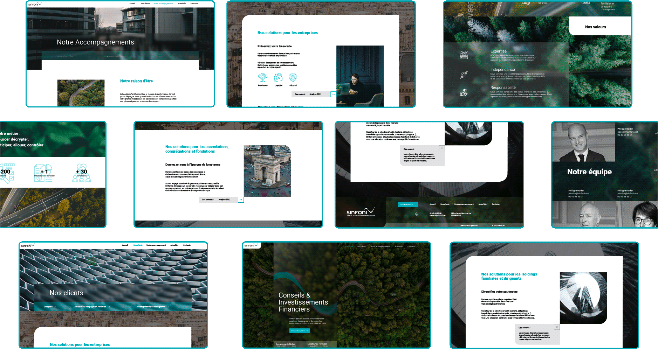Open Accueil in the Notre Accompagnements page menu
658x349 pixels.
click(x=132, y=4)
